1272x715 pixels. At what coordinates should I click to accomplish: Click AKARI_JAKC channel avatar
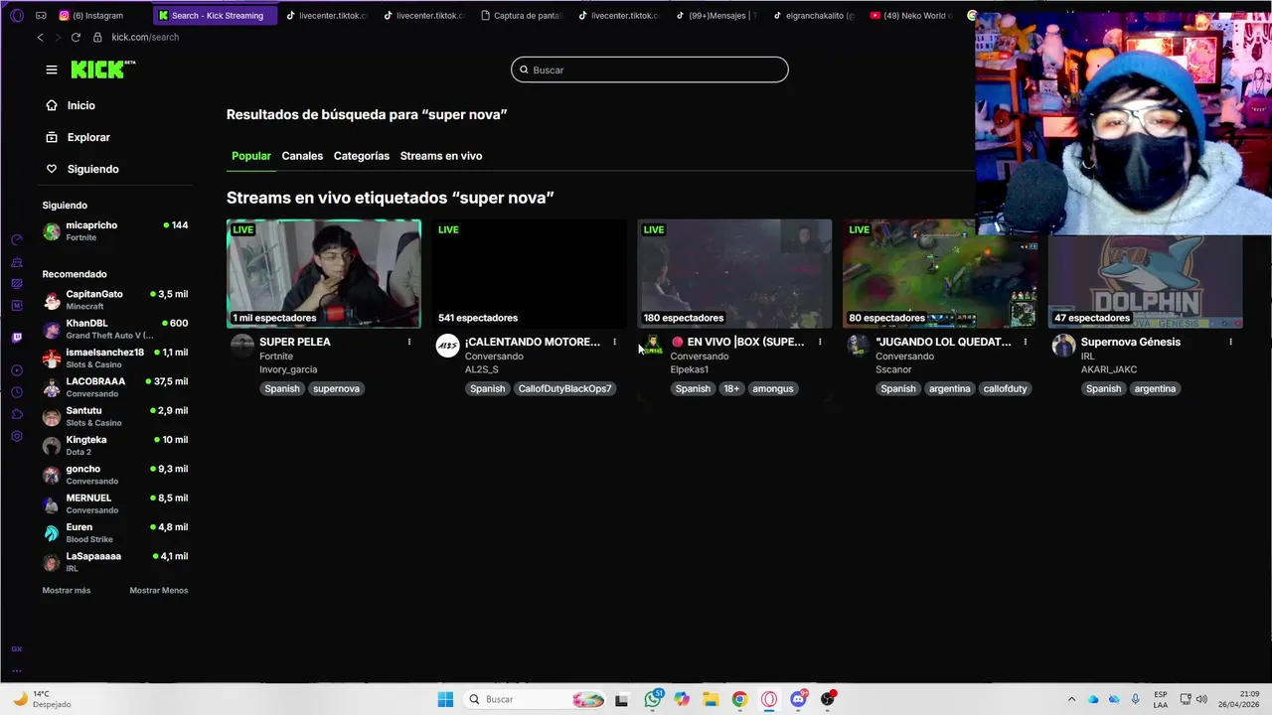1064,346
